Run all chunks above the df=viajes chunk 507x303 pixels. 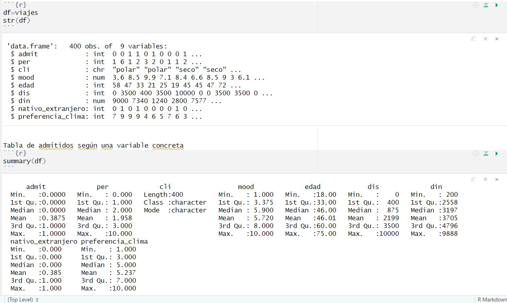(486, 5)
